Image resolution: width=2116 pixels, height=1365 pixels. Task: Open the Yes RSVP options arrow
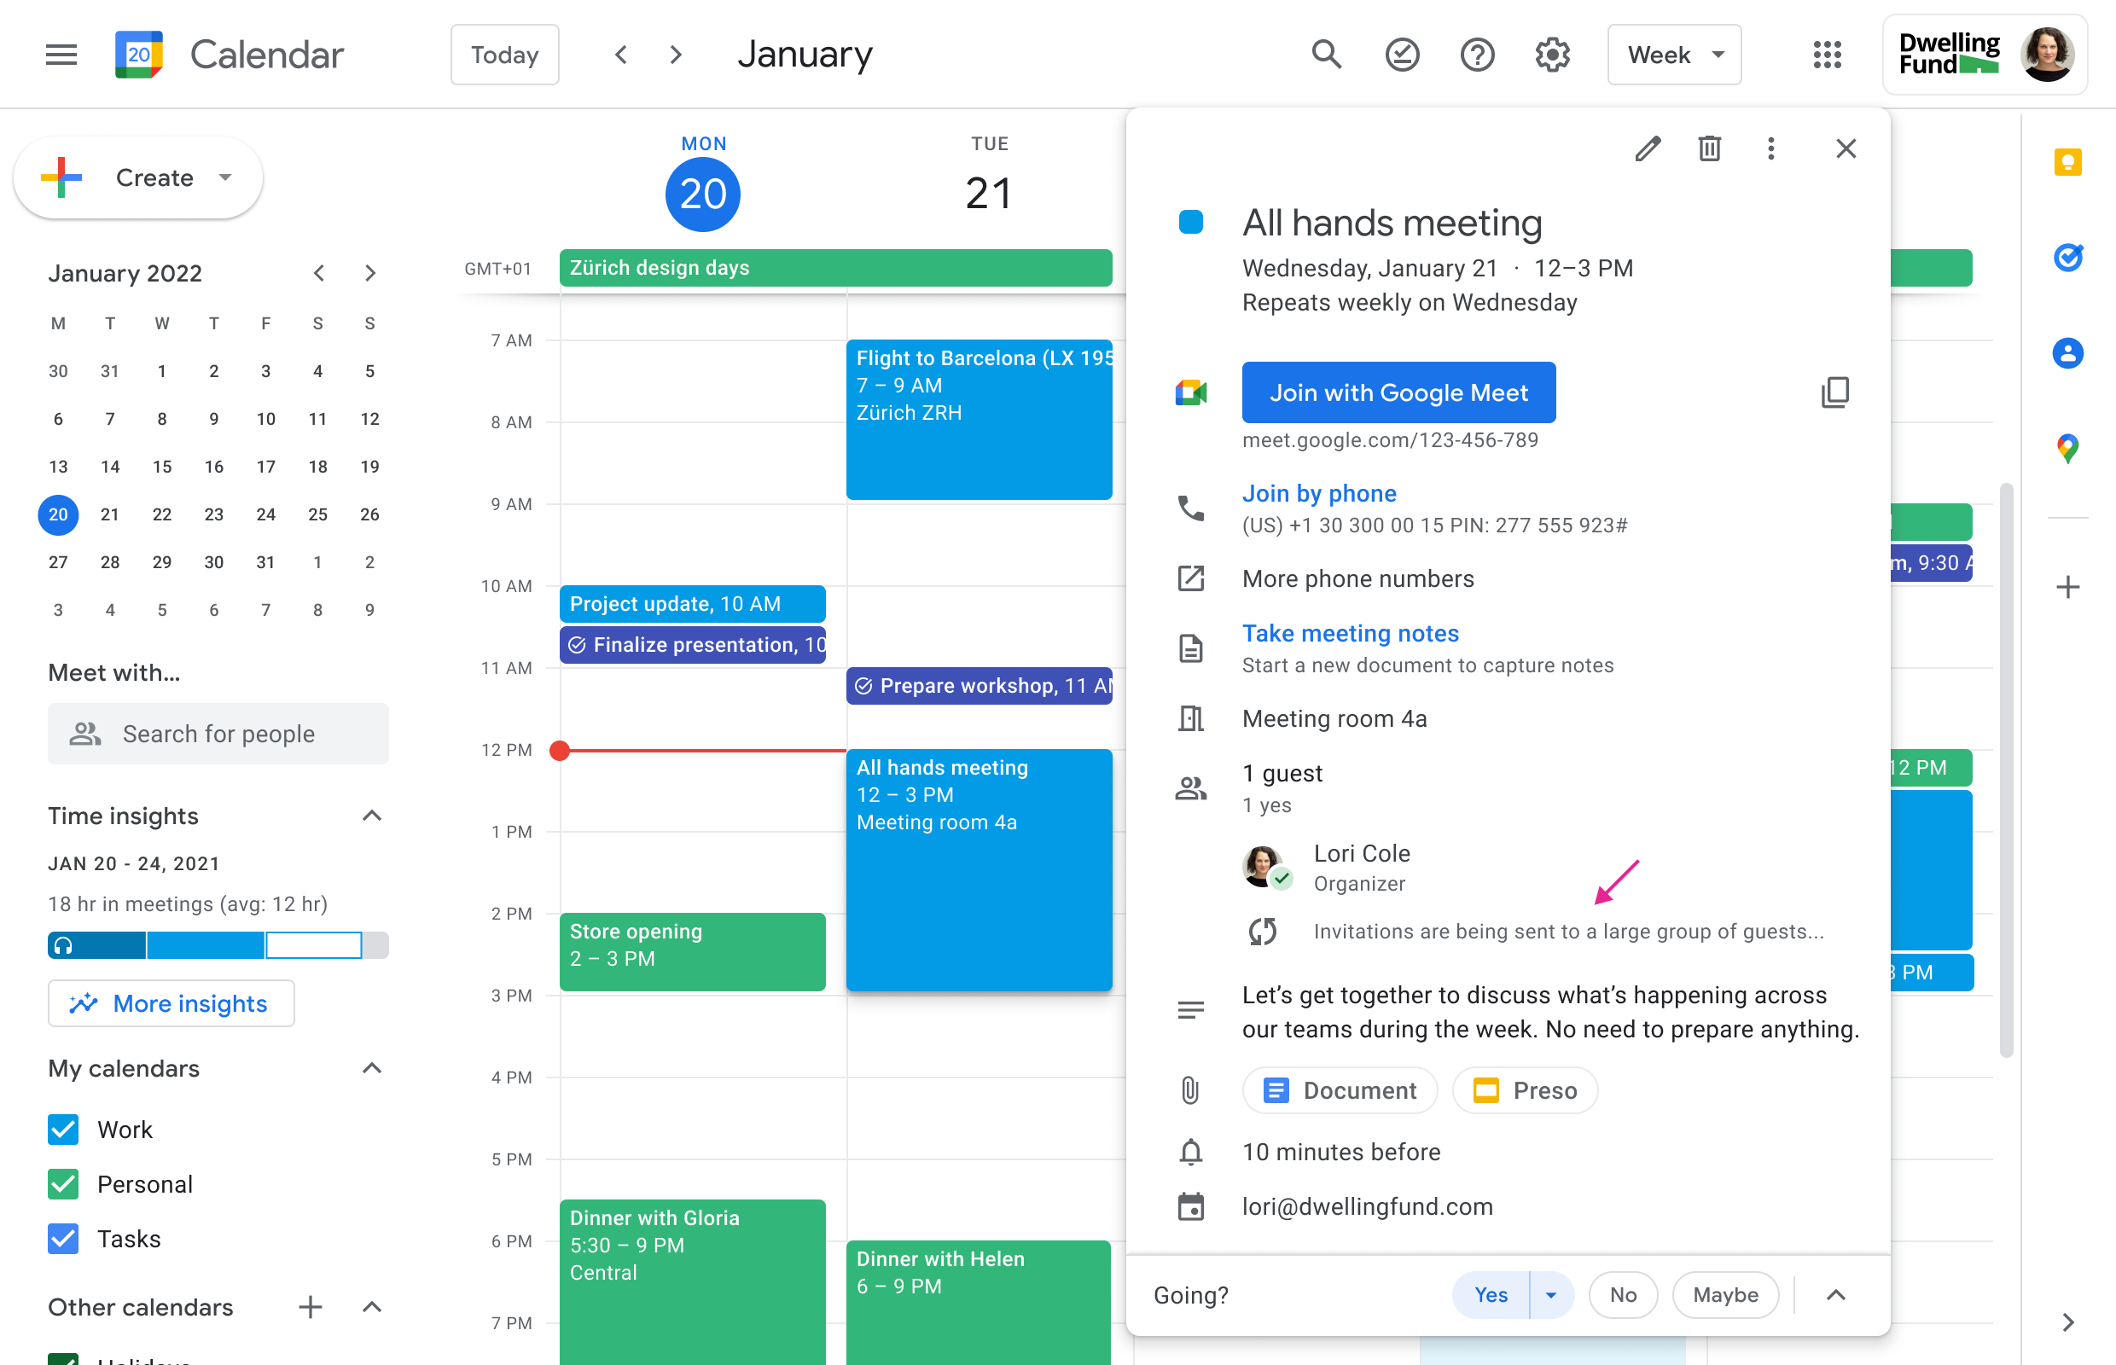tap(1550, 1295)
